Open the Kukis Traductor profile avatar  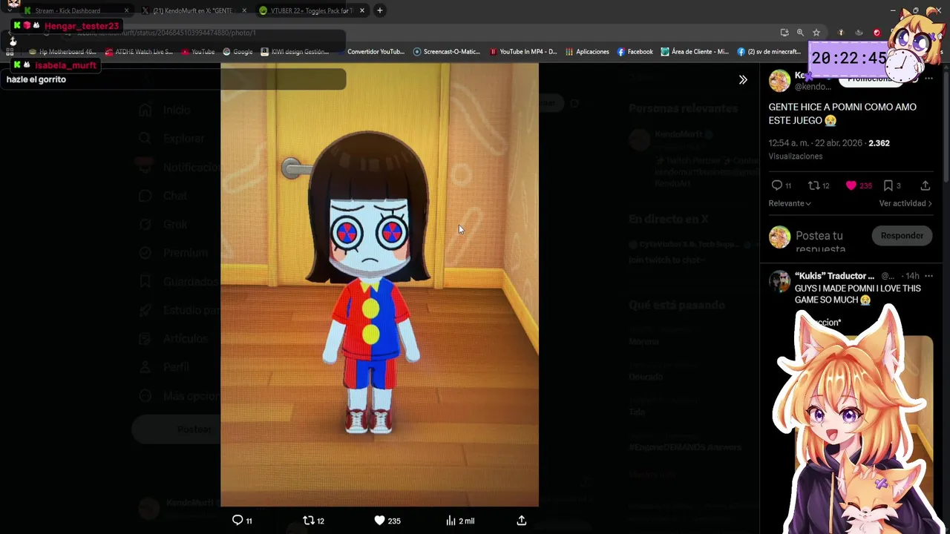(x=779, y=281)
